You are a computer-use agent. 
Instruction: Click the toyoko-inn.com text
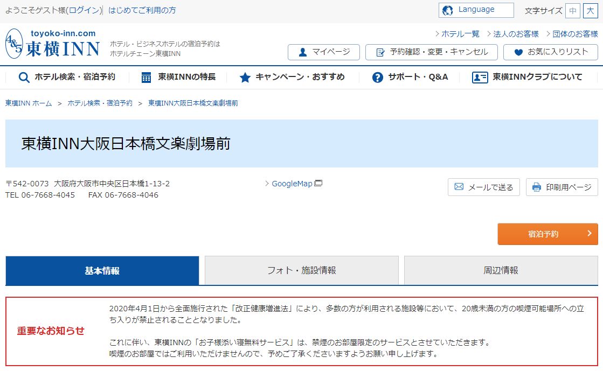click(63, 33)
